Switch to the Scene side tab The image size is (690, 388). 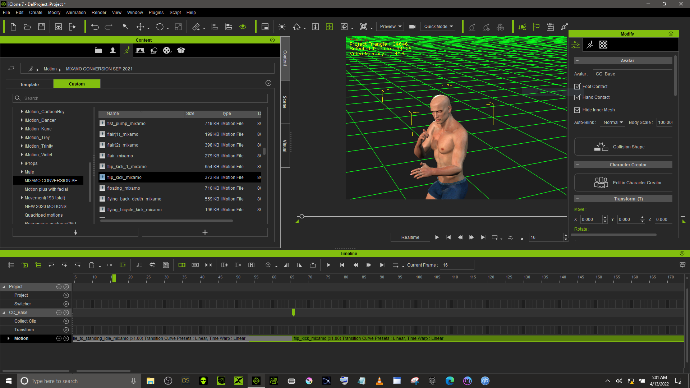pos(285,102)
